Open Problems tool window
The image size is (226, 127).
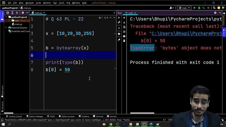[x=84, y=116]
